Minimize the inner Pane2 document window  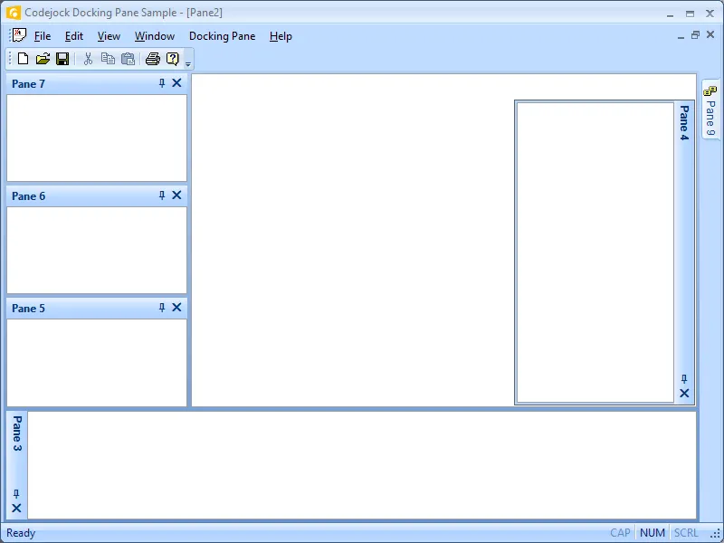[681, 36]
